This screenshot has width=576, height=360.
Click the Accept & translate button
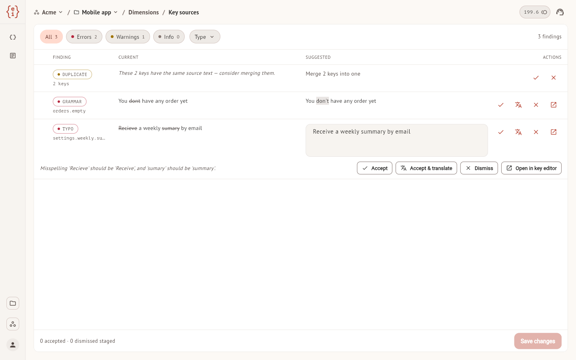tap(426, 168)
